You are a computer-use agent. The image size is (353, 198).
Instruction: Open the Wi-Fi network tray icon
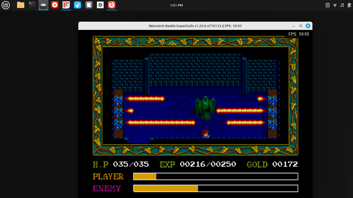click(335, 5)
